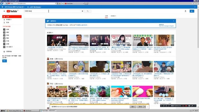Click the Internet Explorer back arrow
The width and height of the screenshot is (199, 112).
point(2,3)
